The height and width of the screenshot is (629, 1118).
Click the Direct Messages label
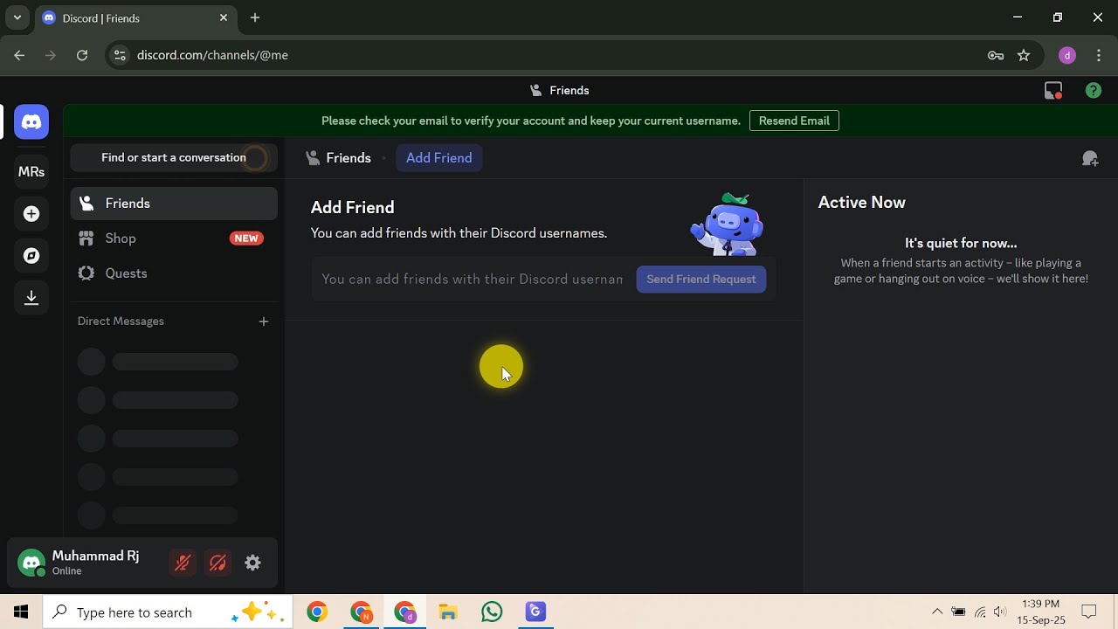point(121,321)
